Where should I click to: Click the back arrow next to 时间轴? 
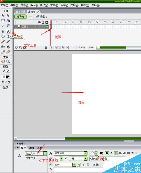(30, 17)
